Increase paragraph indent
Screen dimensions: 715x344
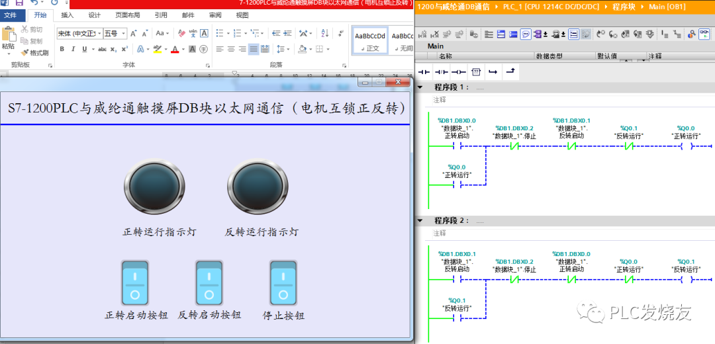tap(287, 33)
